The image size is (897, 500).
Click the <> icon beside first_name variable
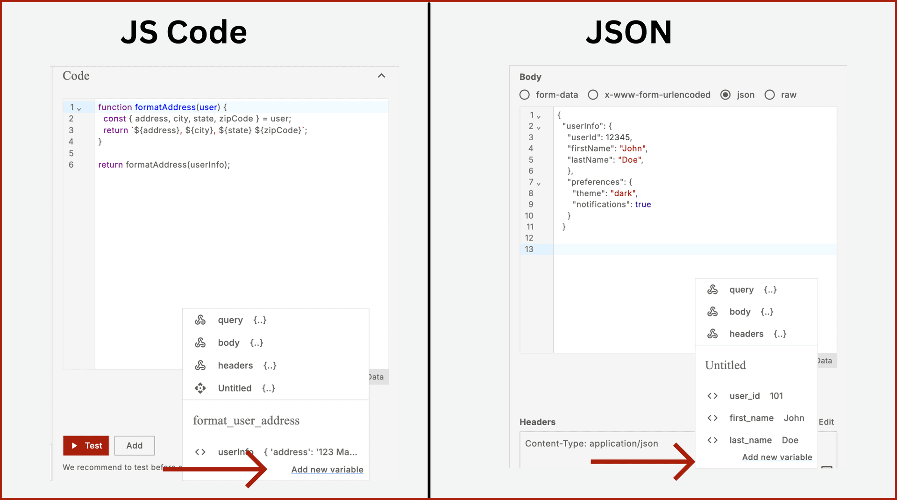tap(713, 418)
